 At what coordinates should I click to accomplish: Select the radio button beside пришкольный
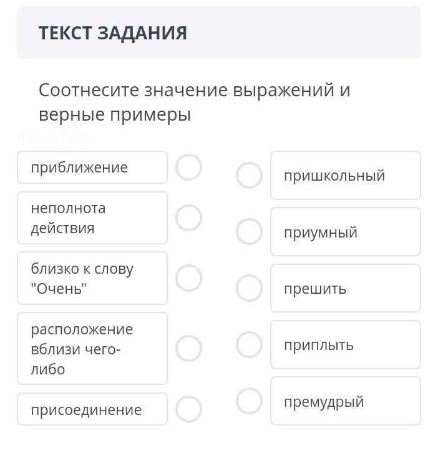tap(249, 176)
